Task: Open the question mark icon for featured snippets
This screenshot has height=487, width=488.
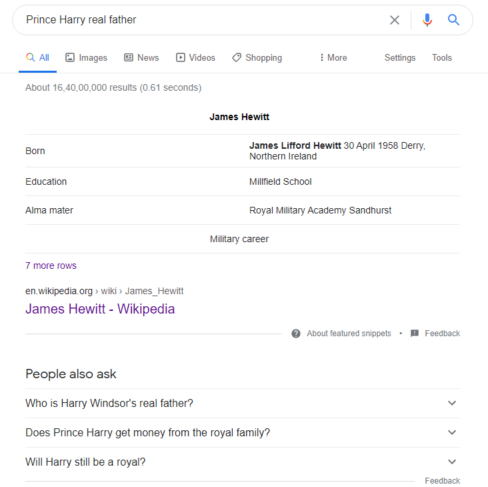Action: [x=295, y=334]
